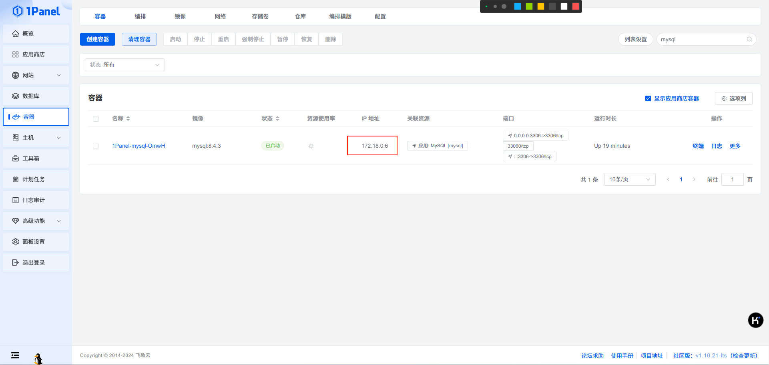This screenshot has height=365, width=769.
Task: Check the select-all containers header checkbox
Action: (96, 118)
